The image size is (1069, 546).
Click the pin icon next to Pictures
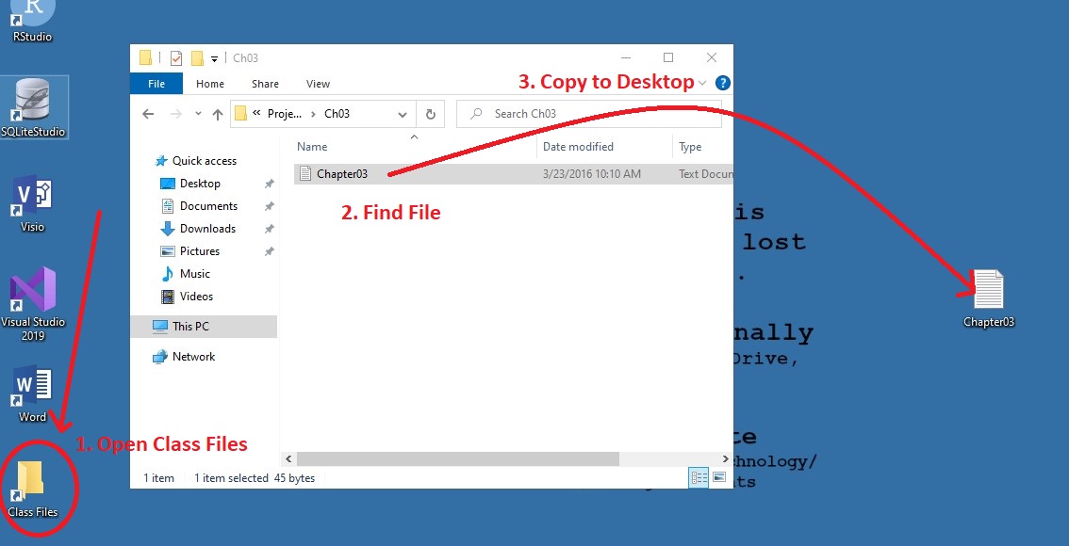tap(268, 250)
